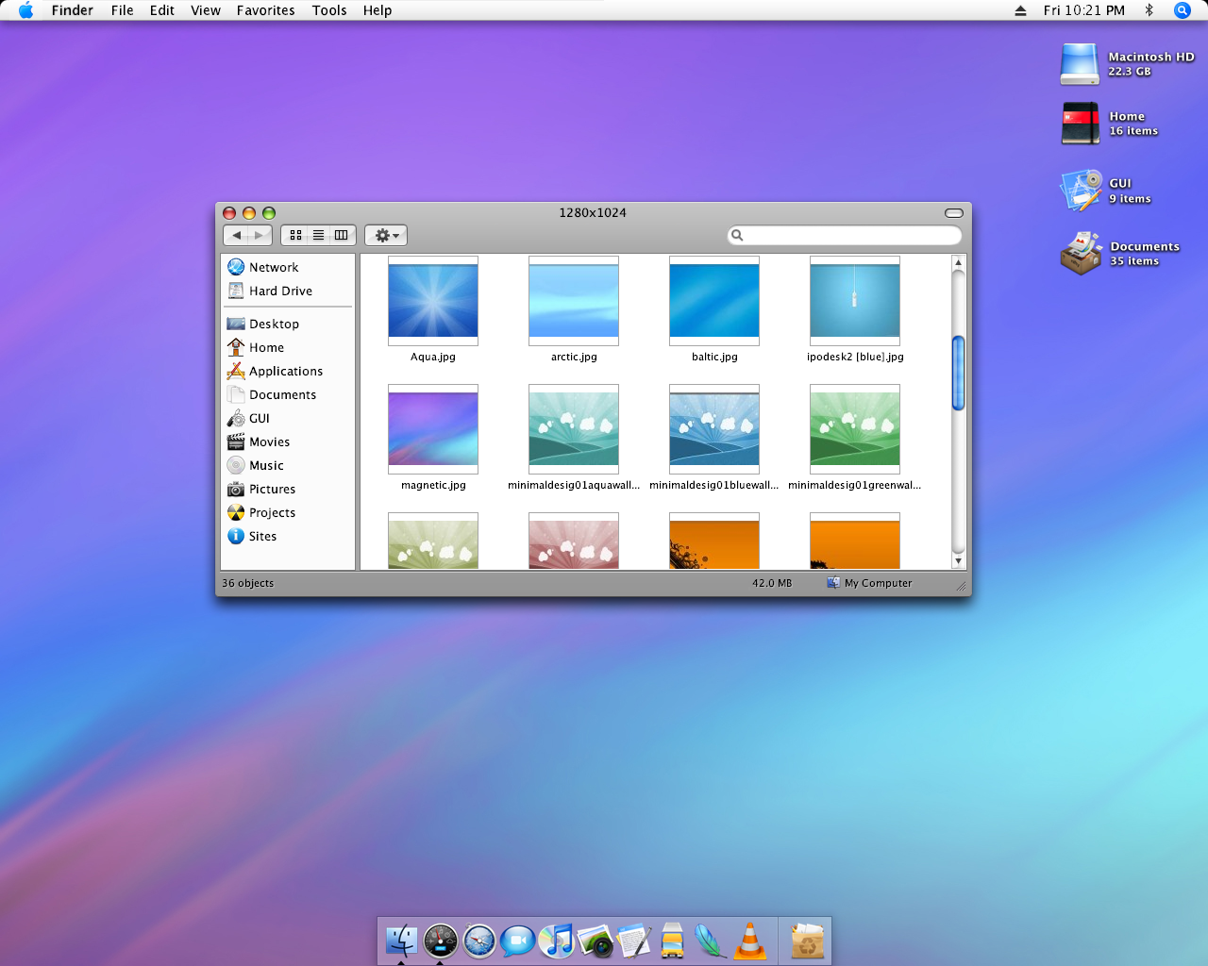Click the menu bar clock Fri 10:21 PM
This screenshot has height=966, width=1208.
point(1083,10)
